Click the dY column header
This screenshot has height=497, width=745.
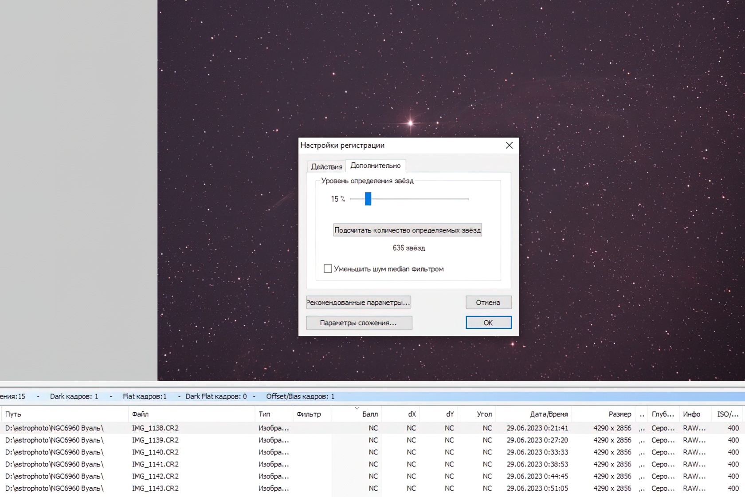click(439, 414)
